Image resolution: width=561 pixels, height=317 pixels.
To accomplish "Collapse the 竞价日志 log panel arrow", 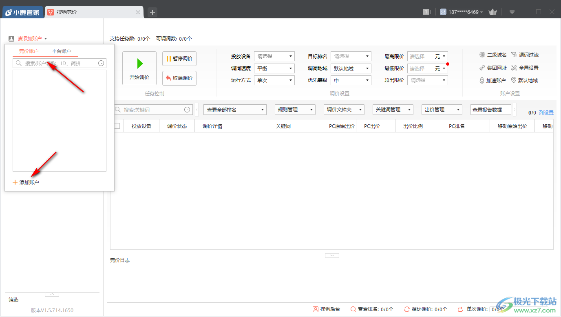I will point(332,255).
